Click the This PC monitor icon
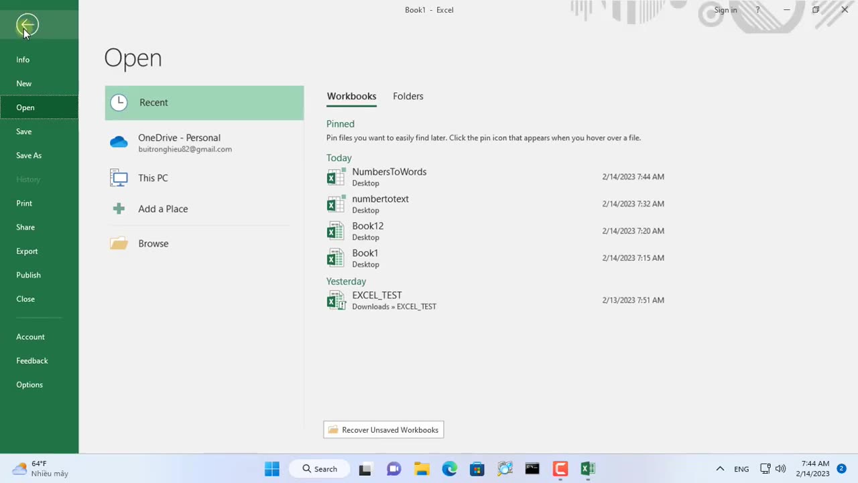 [119, 178]
